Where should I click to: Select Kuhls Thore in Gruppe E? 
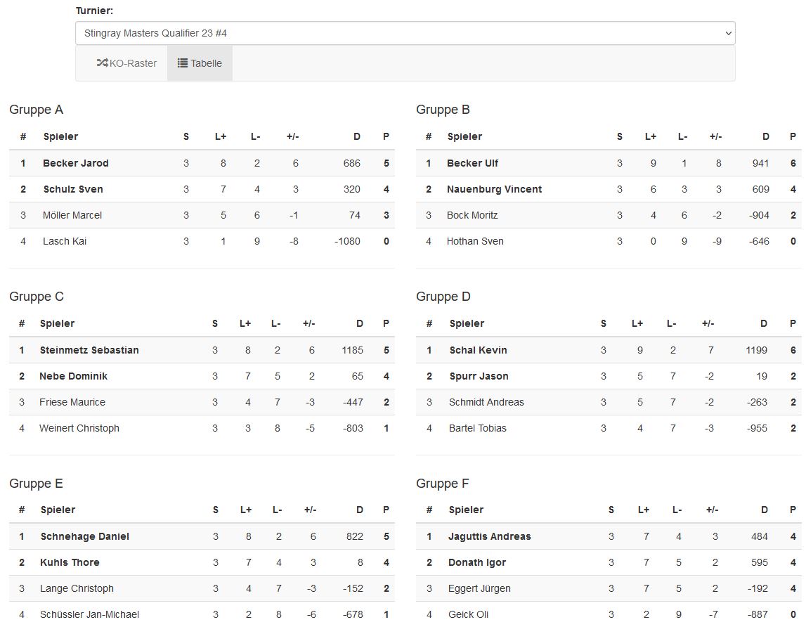(x=70, y=562)
